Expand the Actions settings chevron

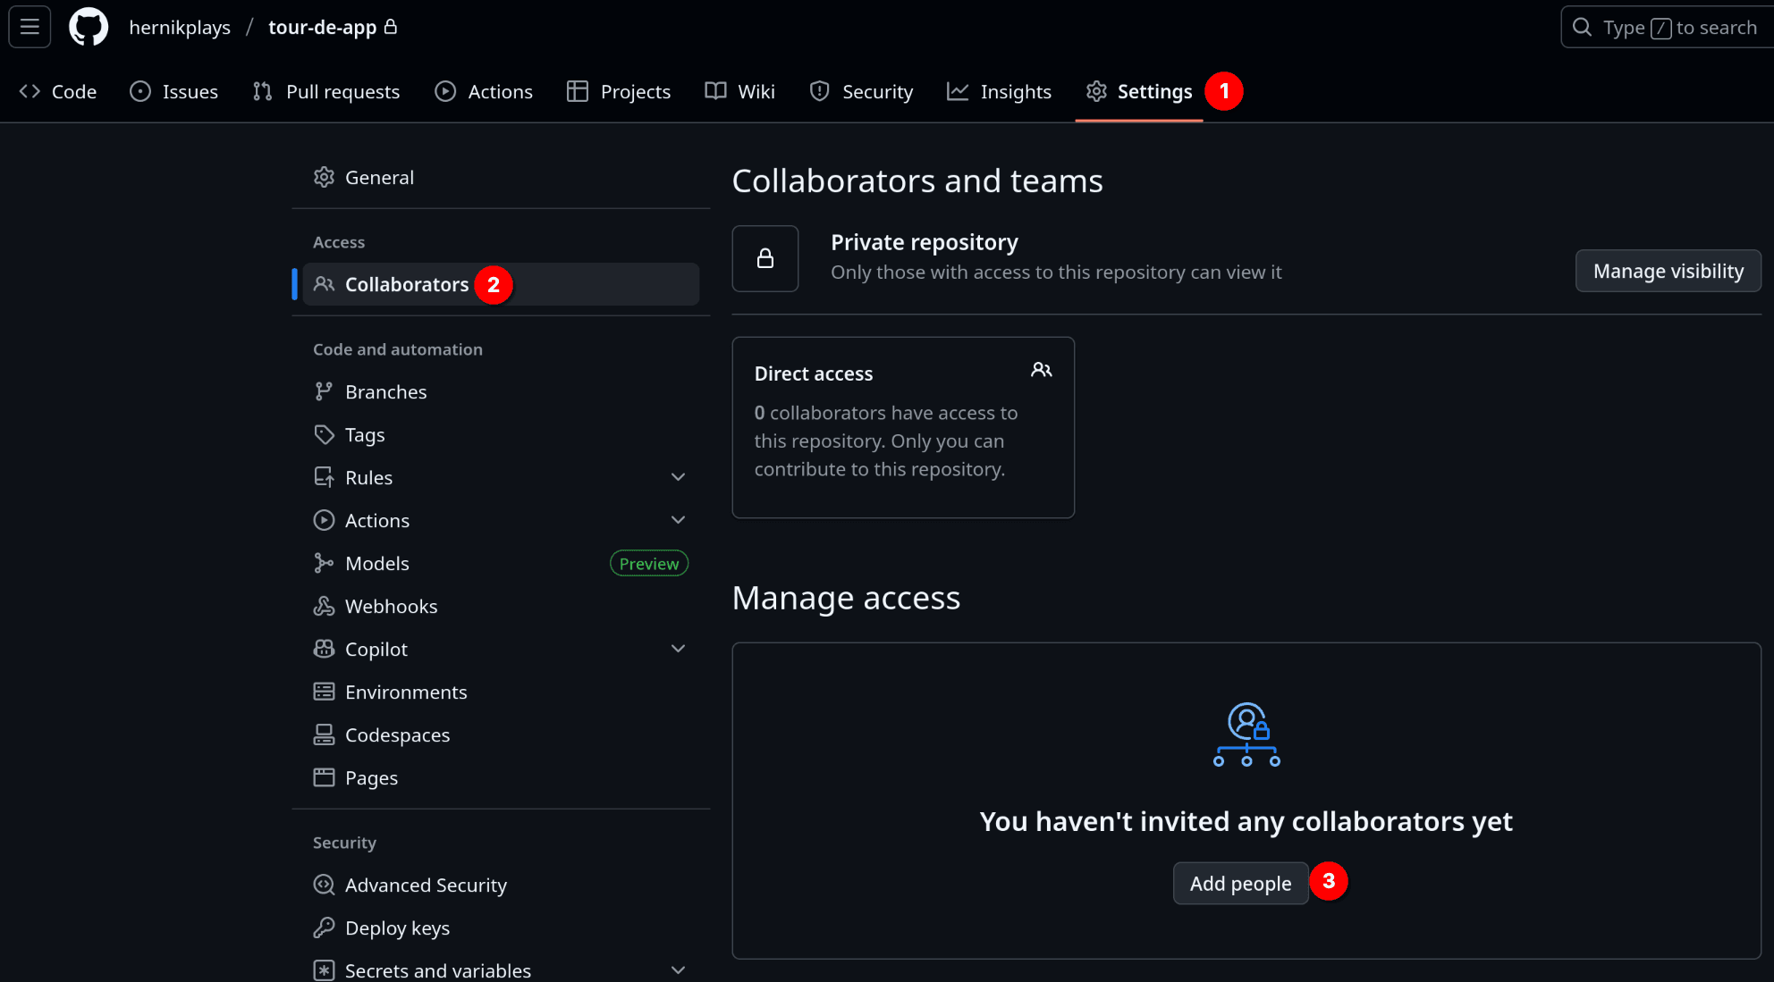click(x=678, y=520)
